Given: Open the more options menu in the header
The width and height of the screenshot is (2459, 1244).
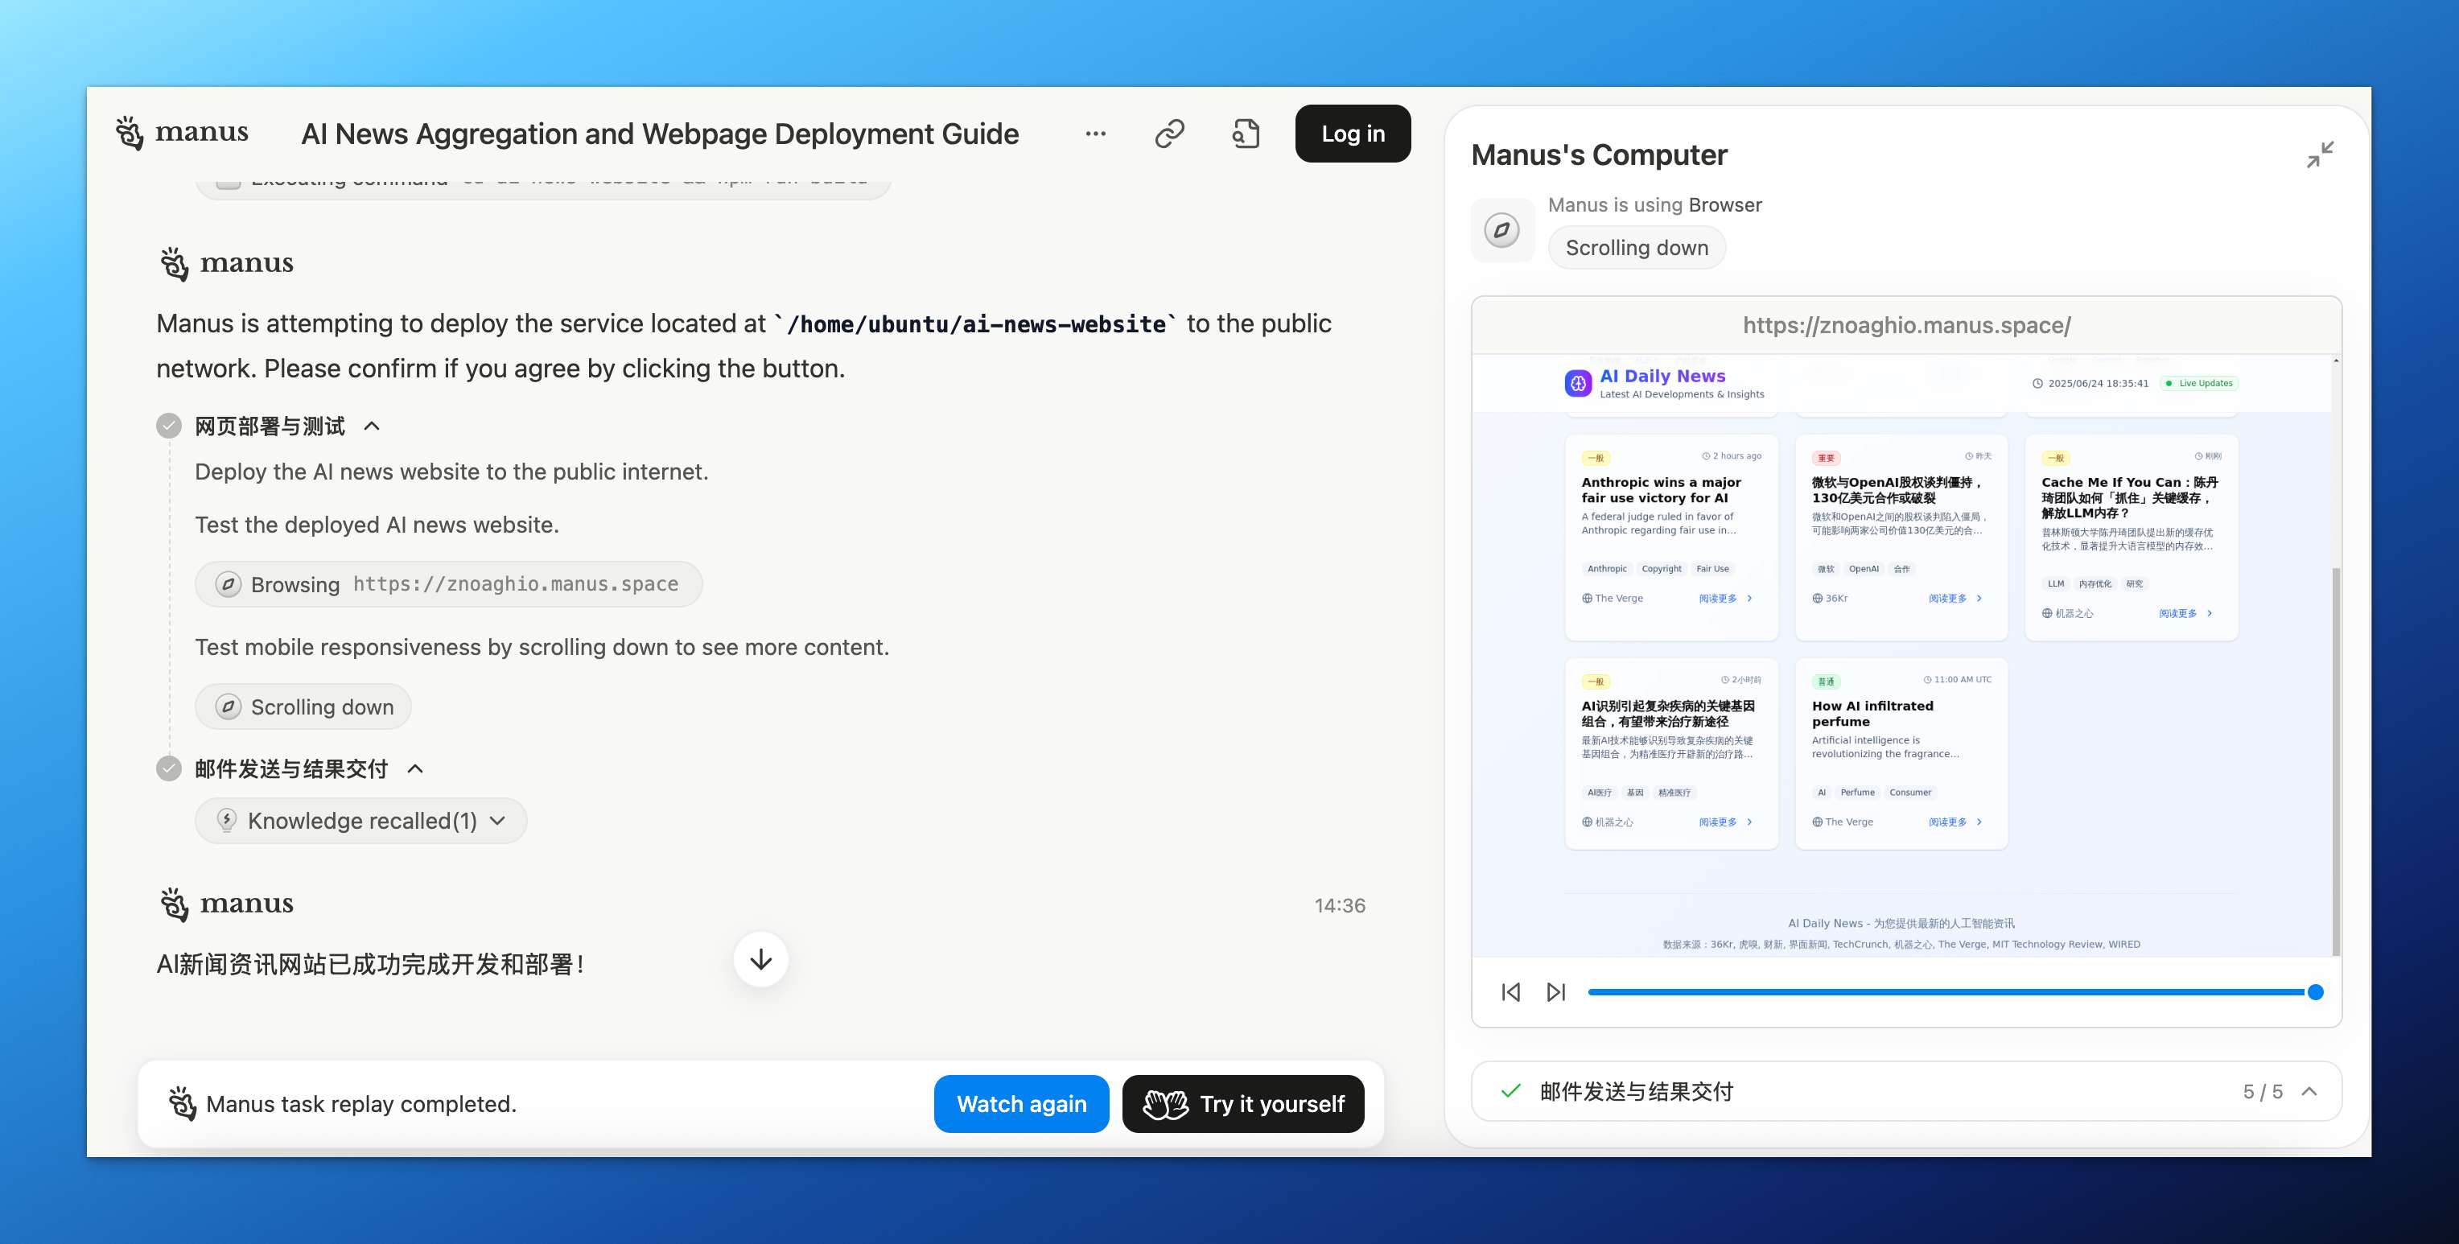Looking at the screenshot, I should [x=1094, y=133].
